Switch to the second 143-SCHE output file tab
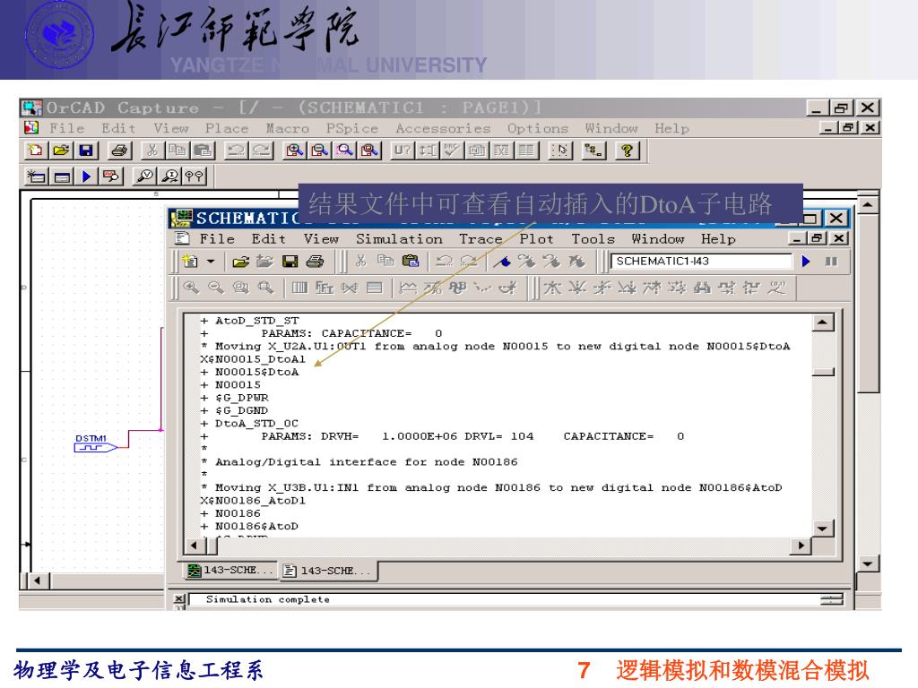918x688 pixels. click(327, 571)
